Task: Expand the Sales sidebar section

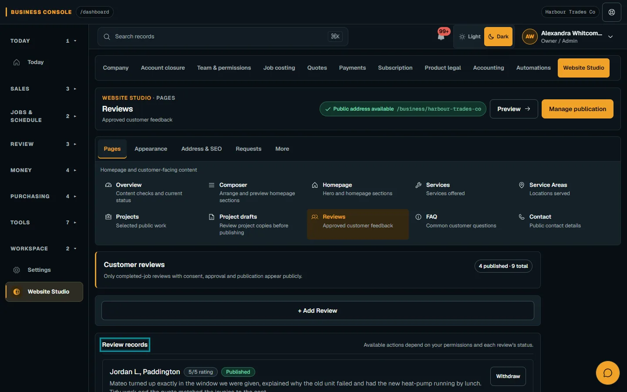Action: click(x=44, y=89)
